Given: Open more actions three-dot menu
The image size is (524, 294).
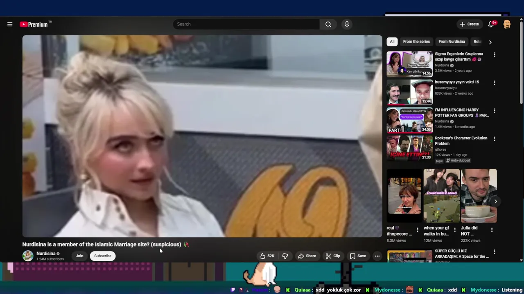Looking at the screenshot, I should coord(377,256).
